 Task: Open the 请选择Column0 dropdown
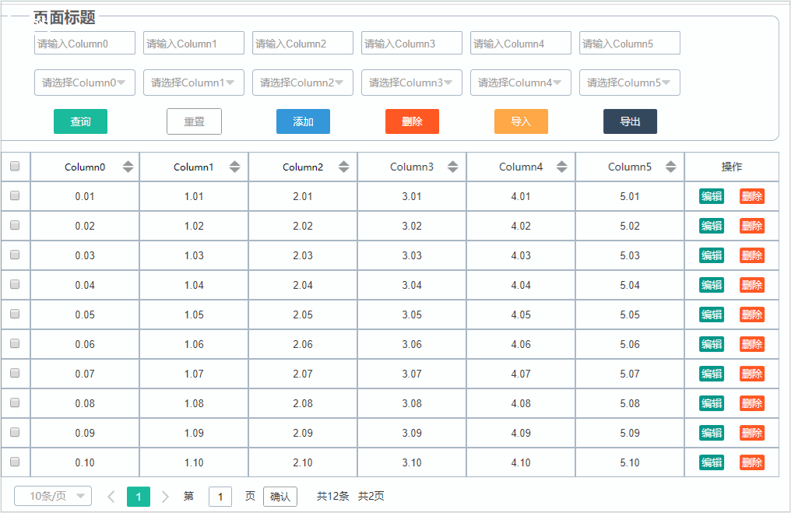tap(85, 83)
